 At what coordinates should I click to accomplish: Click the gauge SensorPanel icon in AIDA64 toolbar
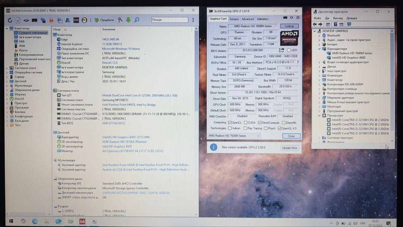[84, 20]
